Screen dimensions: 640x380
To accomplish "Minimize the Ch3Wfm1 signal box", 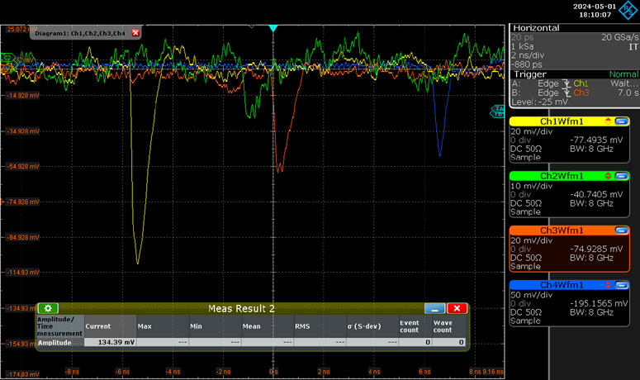I will point(621,230).
